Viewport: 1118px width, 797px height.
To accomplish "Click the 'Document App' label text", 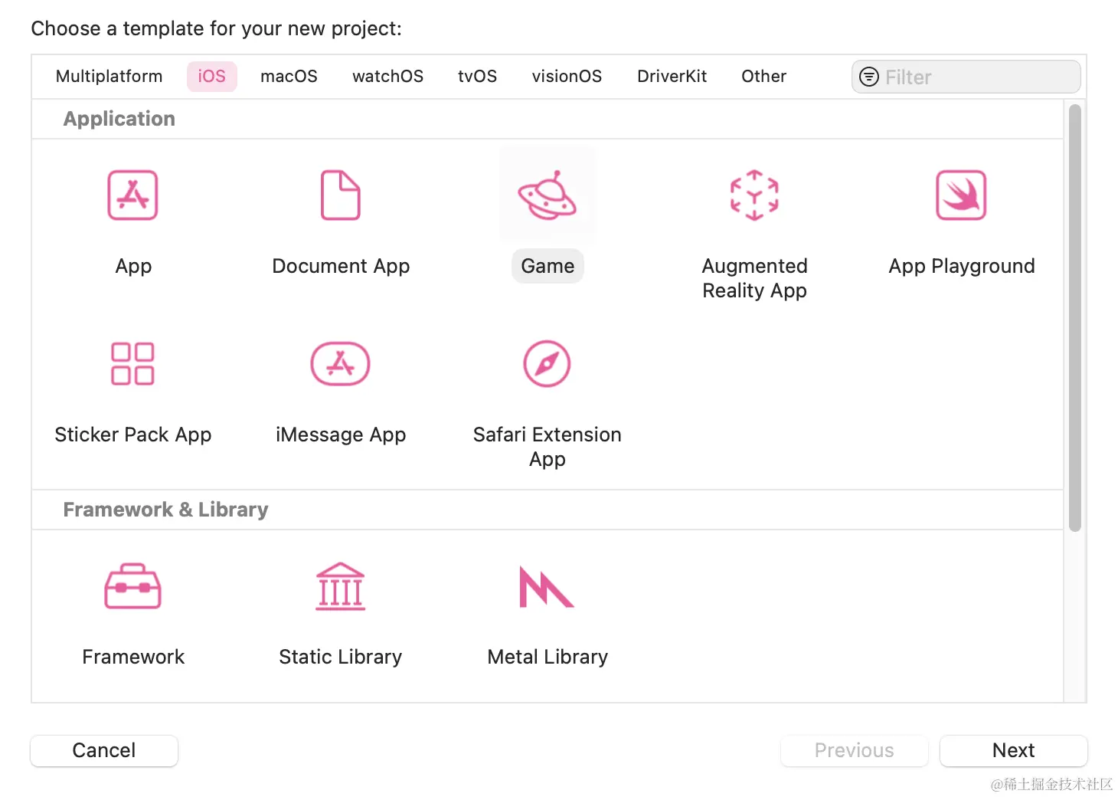I will [341, 266].
